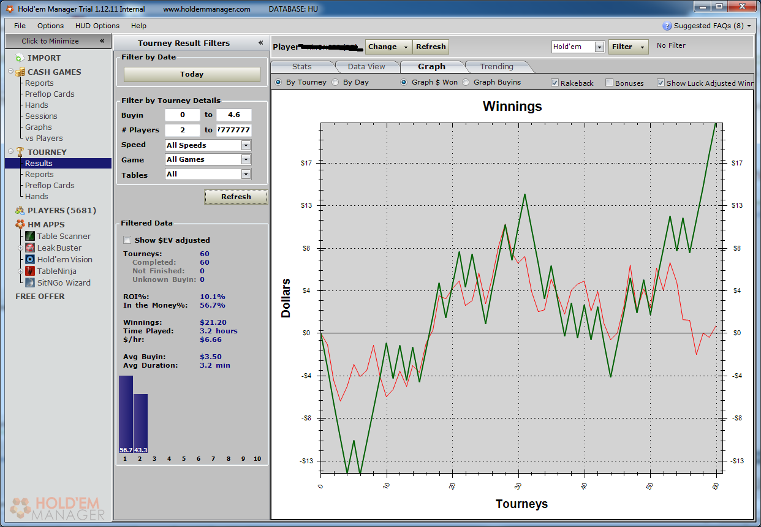The width and height of the screenshot is (761, 527).
Task: Click the Suggested FAQs help icon
Action: coord(667,26)
